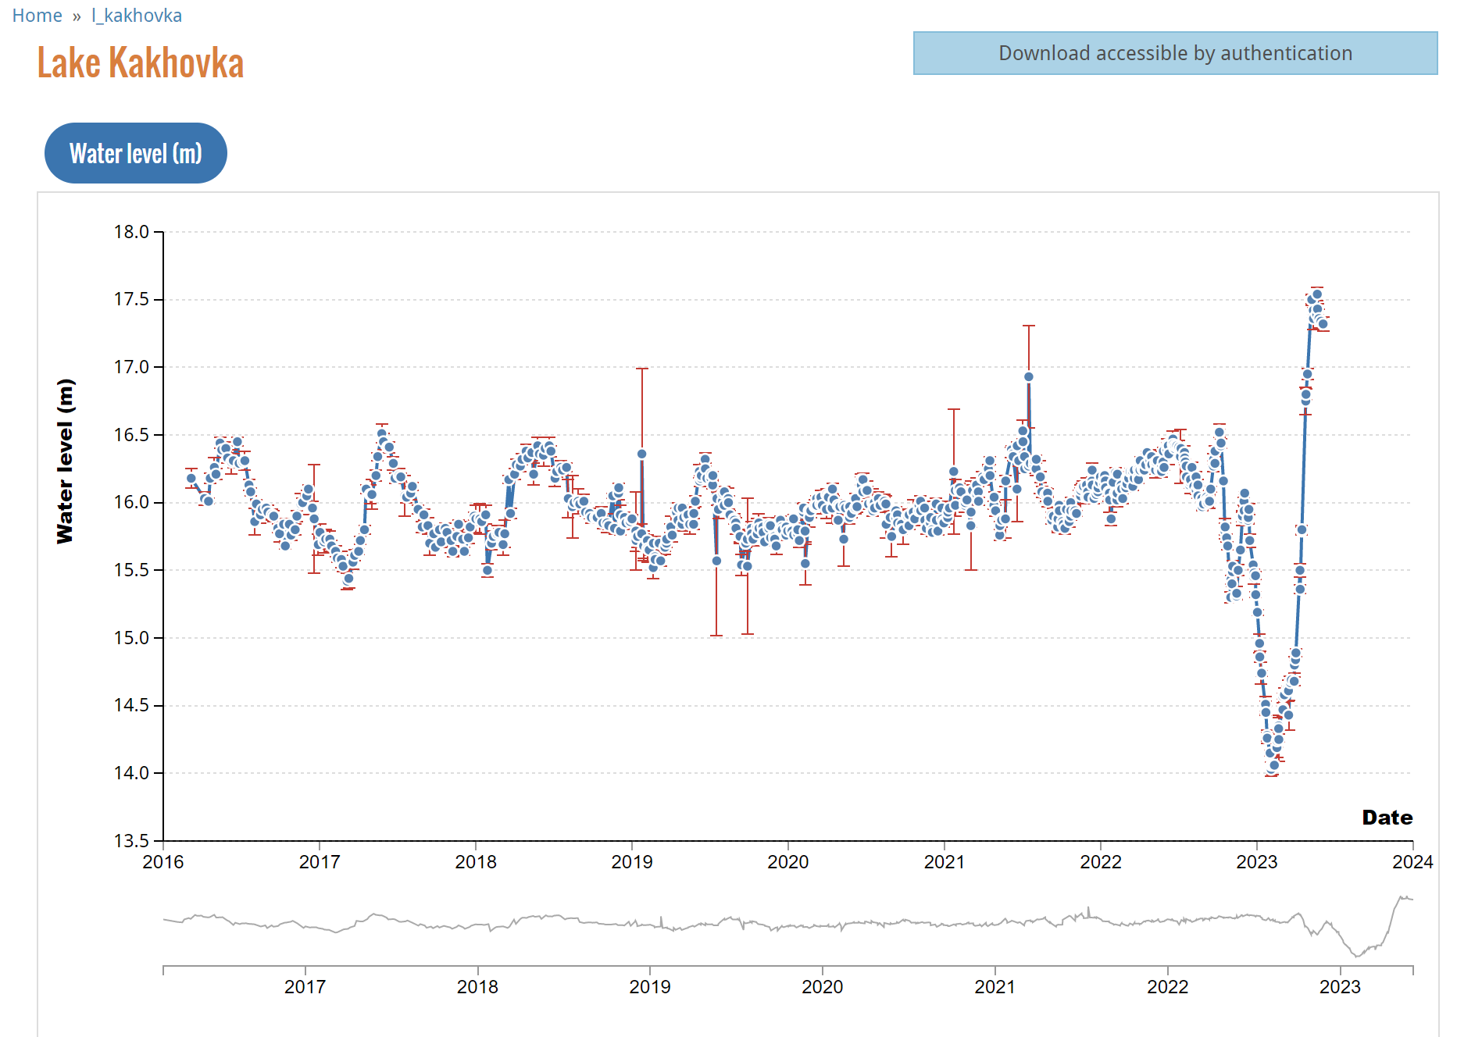The height and width of the screenshot is (1037, 1482).
Task: Click the 2016 tick label on main x-axis
Action: pyautogui.click(x=163, y=862)
